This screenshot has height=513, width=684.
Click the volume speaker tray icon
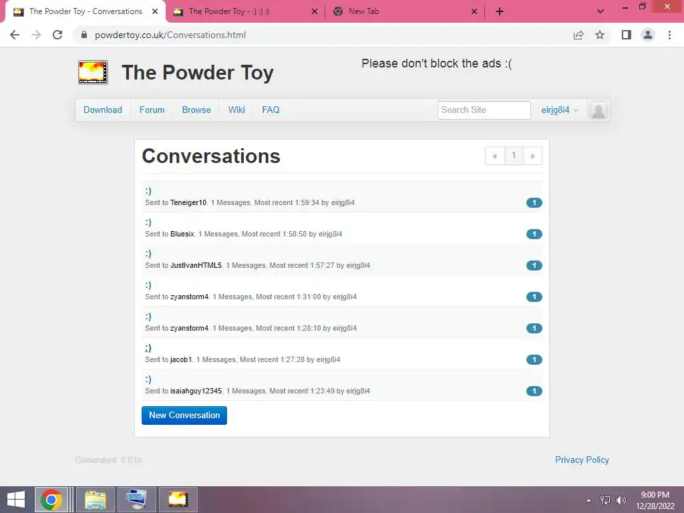(621, 500)
